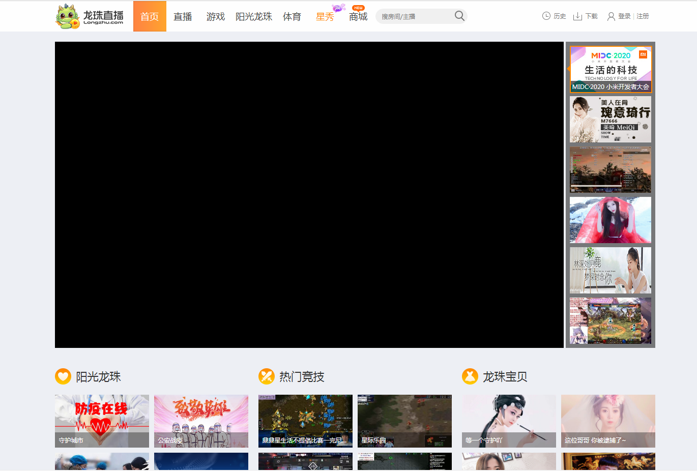The height and width of the screenshot is (471, 697).
Task: Open the 星际乐园 stream thumbnail
Action: (x=404, y=421)
